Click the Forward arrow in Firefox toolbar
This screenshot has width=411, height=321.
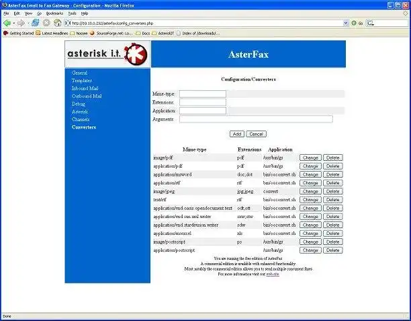click(21, 23)
